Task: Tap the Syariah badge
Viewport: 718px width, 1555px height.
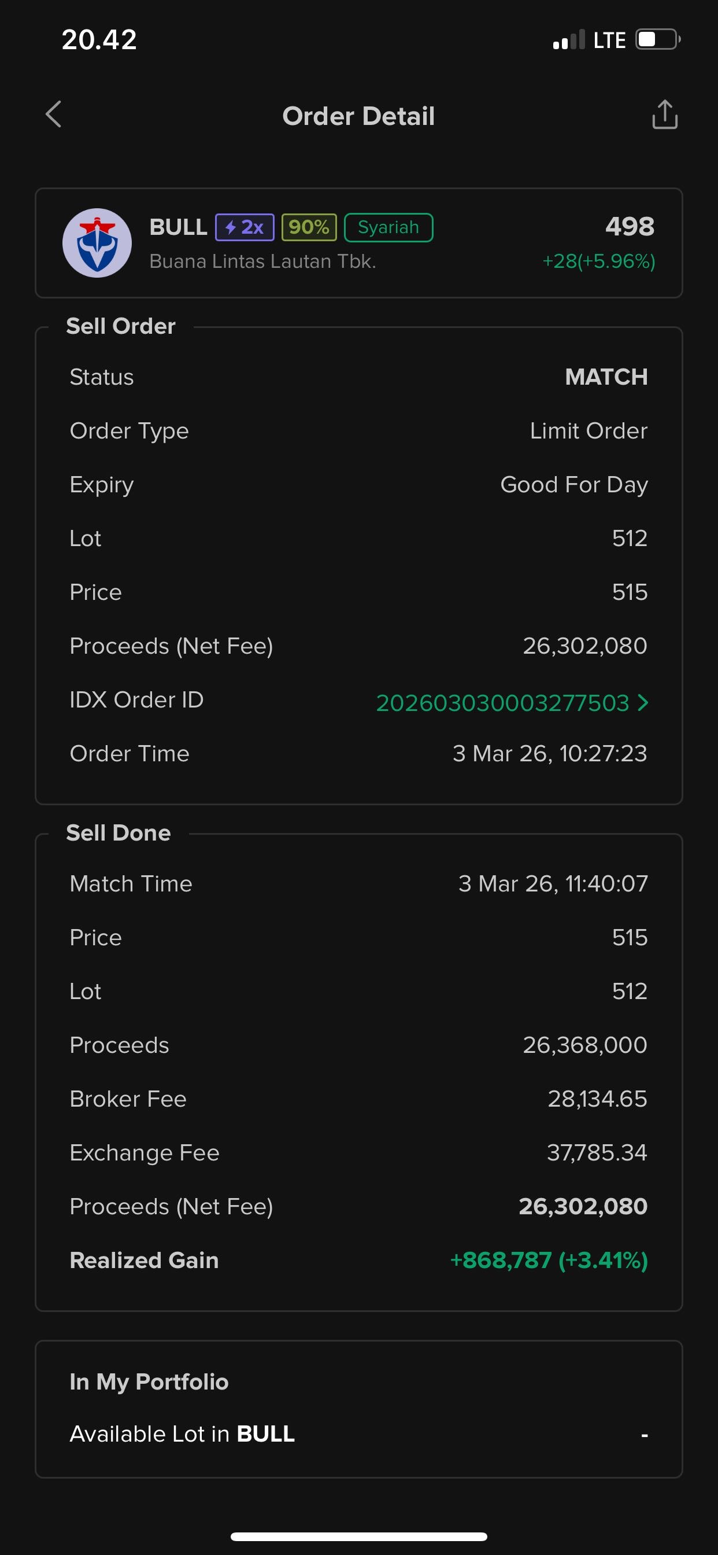Action: pyautogui.click(x=388, y=227)
